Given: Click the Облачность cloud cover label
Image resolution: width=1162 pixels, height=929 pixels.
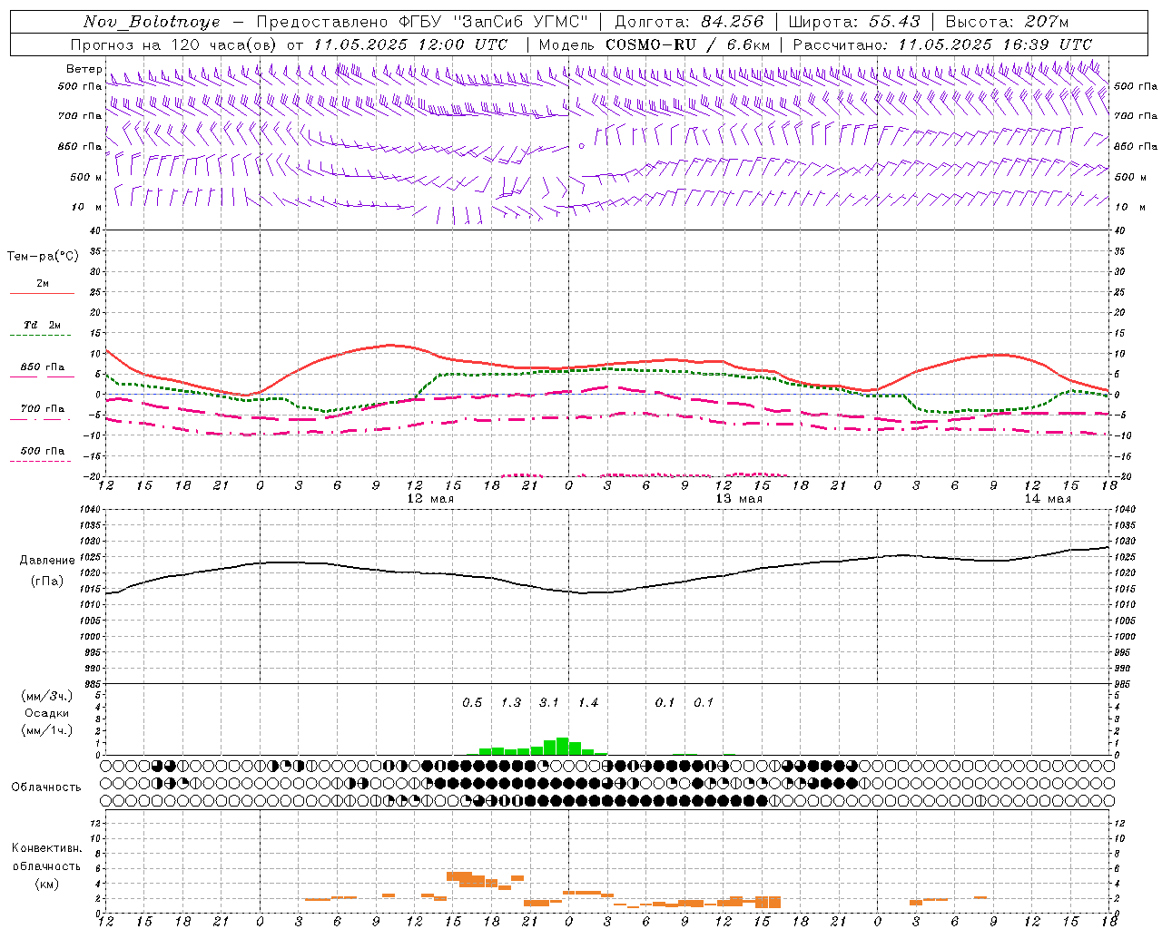Looking at the screenshot, I should click(x=46, y=787).
